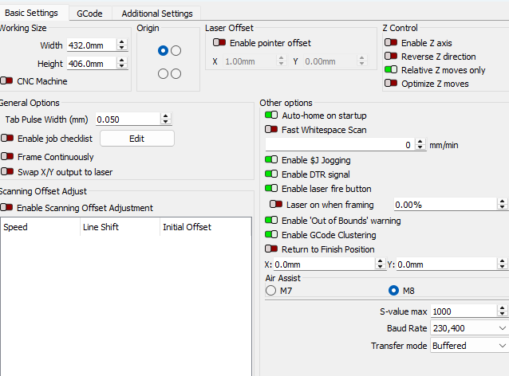Disable Relative Z moves only
This screenshot has height=376, width=509.
(391, 70)
